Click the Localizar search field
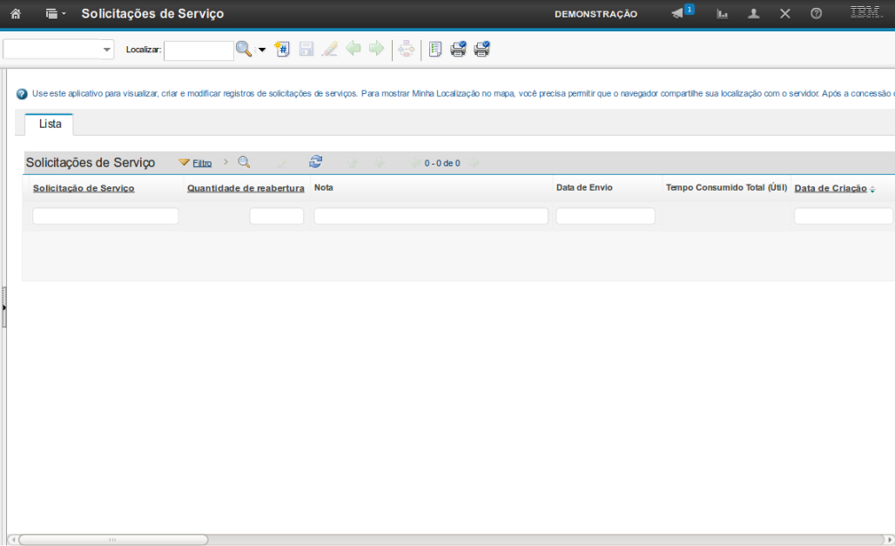This screenshot has width=895, height=546. 199,51
